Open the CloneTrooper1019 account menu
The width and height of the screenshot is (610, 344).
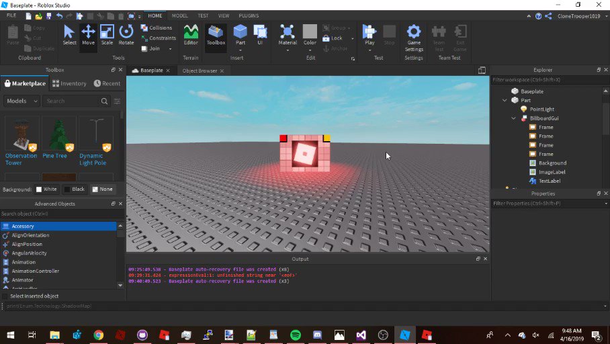(x=579, y=16)
